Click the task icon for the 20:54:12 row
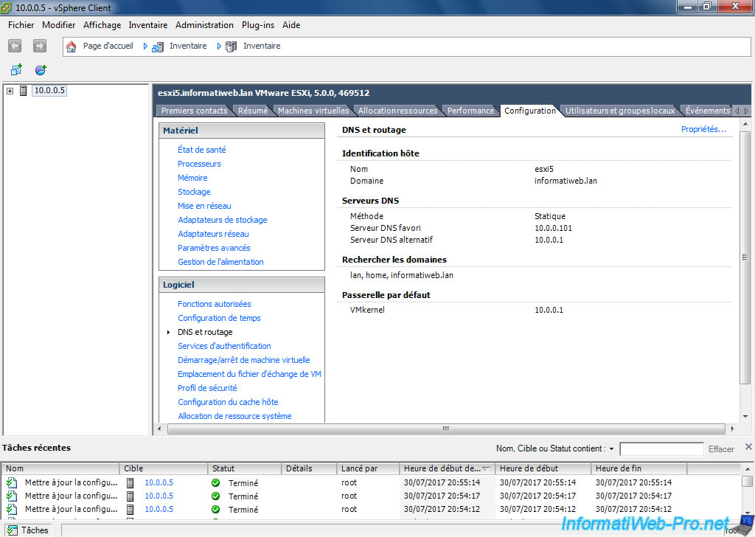755x537 pixels. (x=12, y=509)
